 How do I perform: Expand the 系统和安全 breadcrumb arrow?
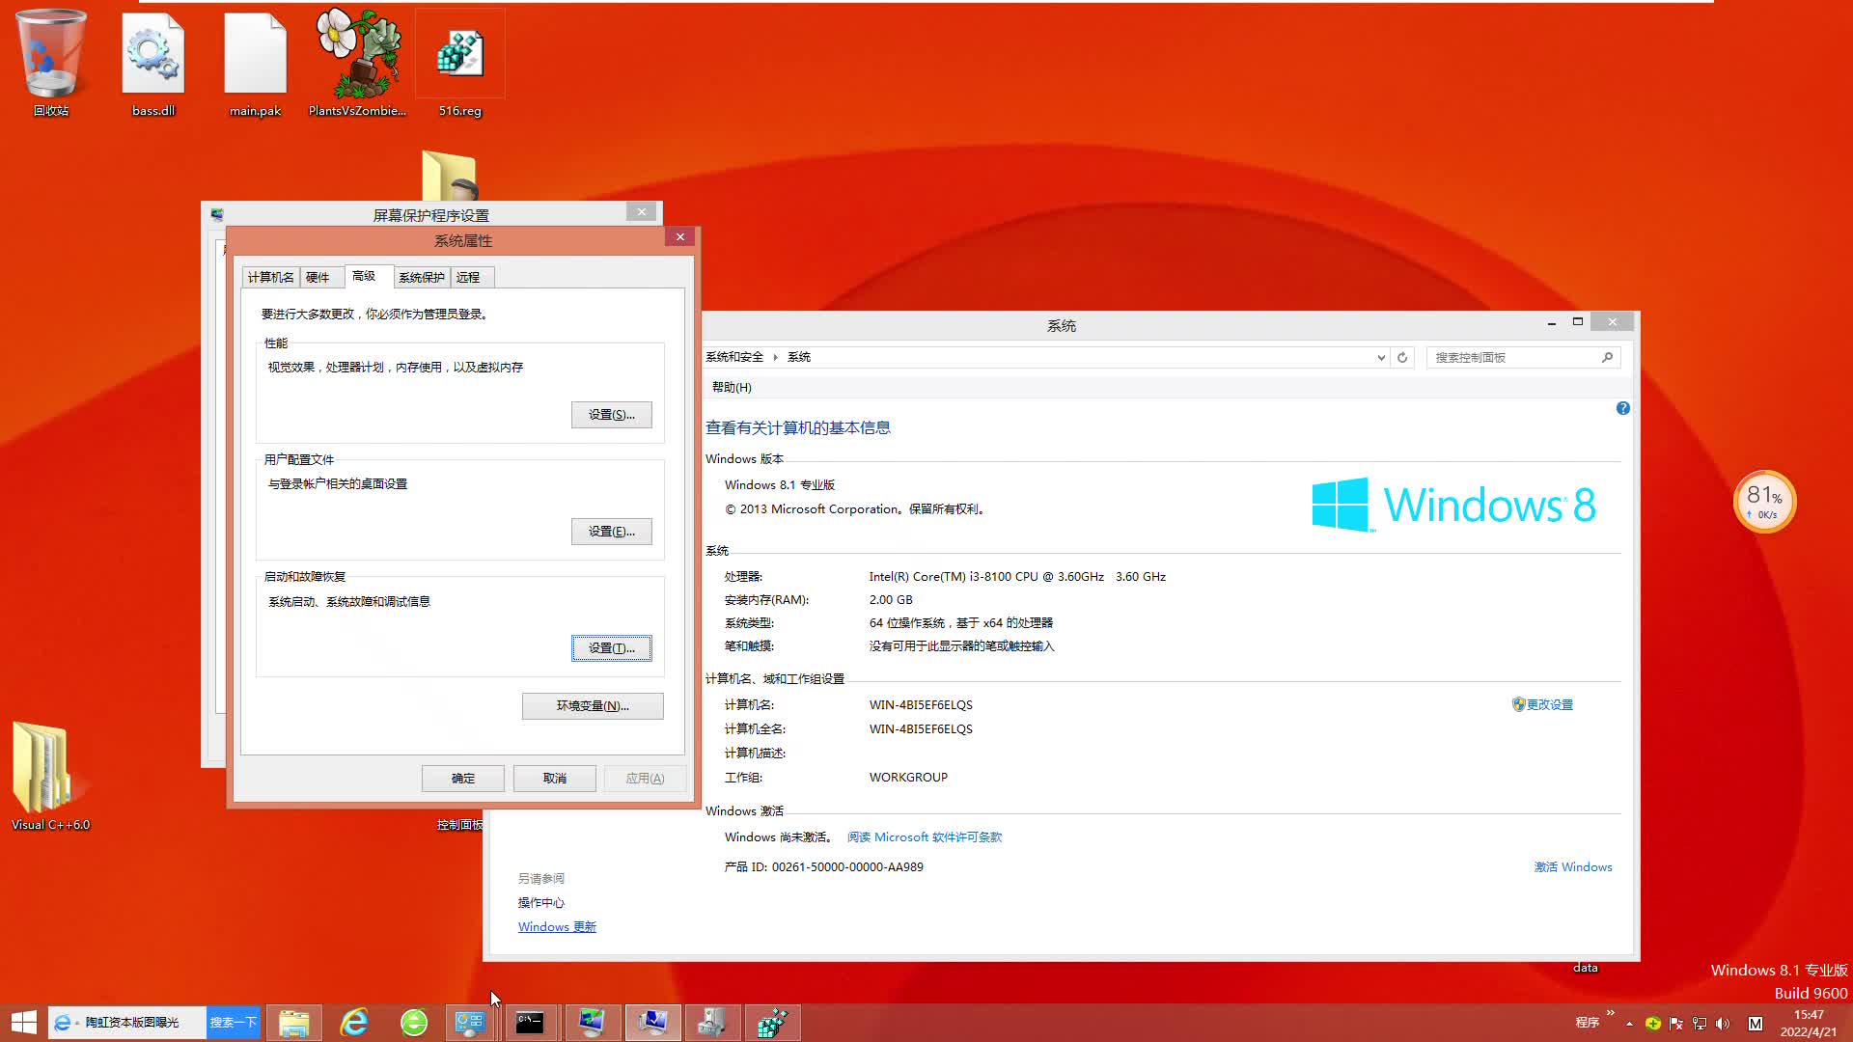pos(776,357)
